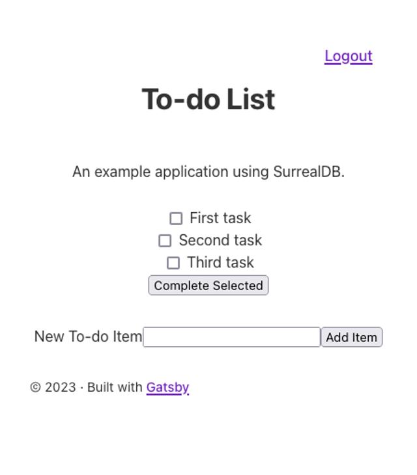Click the word "using" in the description

tap(252, 172)
